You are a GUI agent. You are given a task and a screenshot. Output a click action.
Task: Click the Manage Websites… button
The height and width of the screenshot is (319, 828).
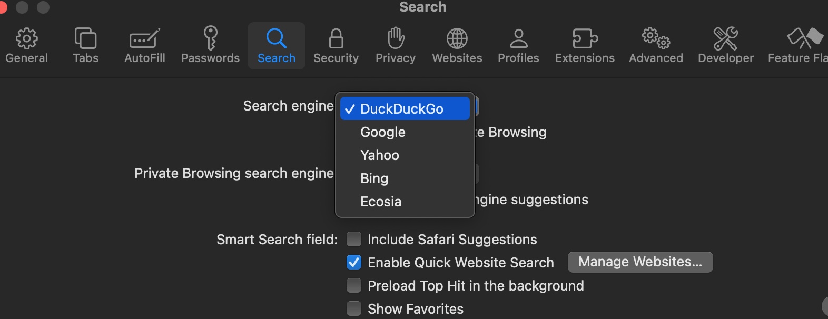(x=640, y=262)
